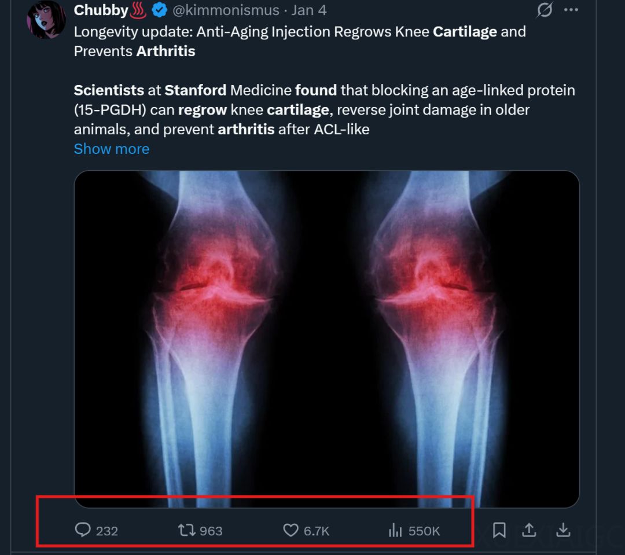The height and width of the screenshot is (555, 625).
Task: Click the blue verified badge
Action: (x=161, y=10)
